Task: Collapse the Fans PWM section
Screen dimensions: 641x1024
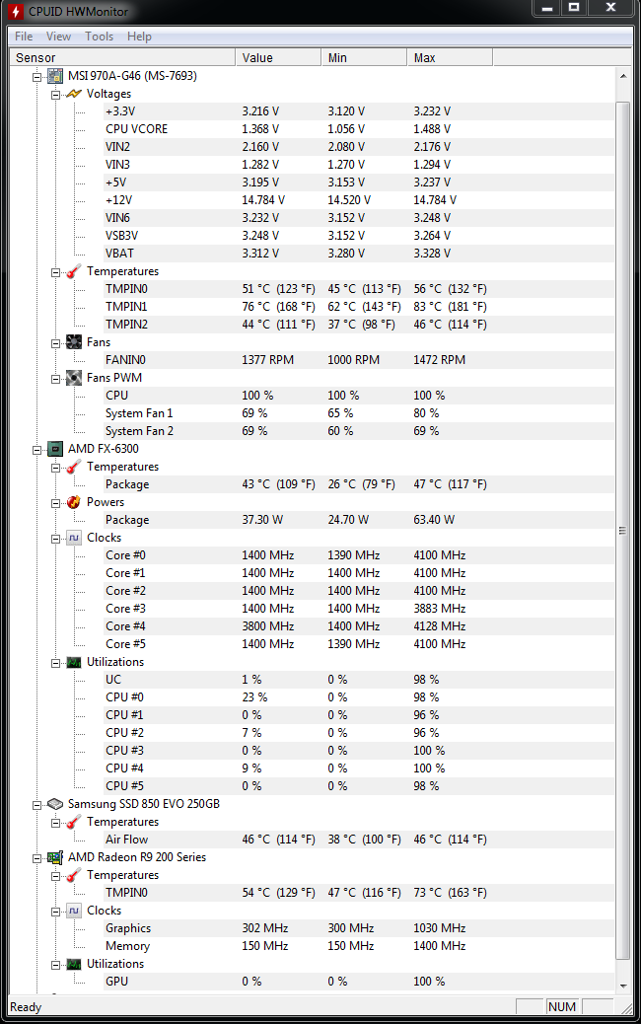Action: 55,378
